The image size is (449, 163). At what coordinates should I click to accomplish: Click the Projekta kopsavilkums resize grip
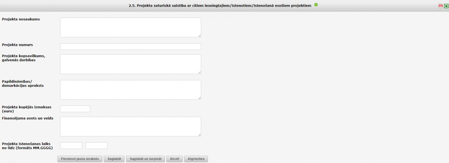coord(200,73)
